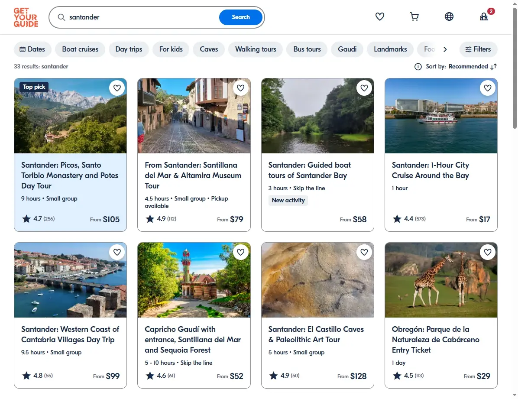Open language and currency globe
Image resolution: width=518 pixels, height=399 pixels.
[449, 16]
